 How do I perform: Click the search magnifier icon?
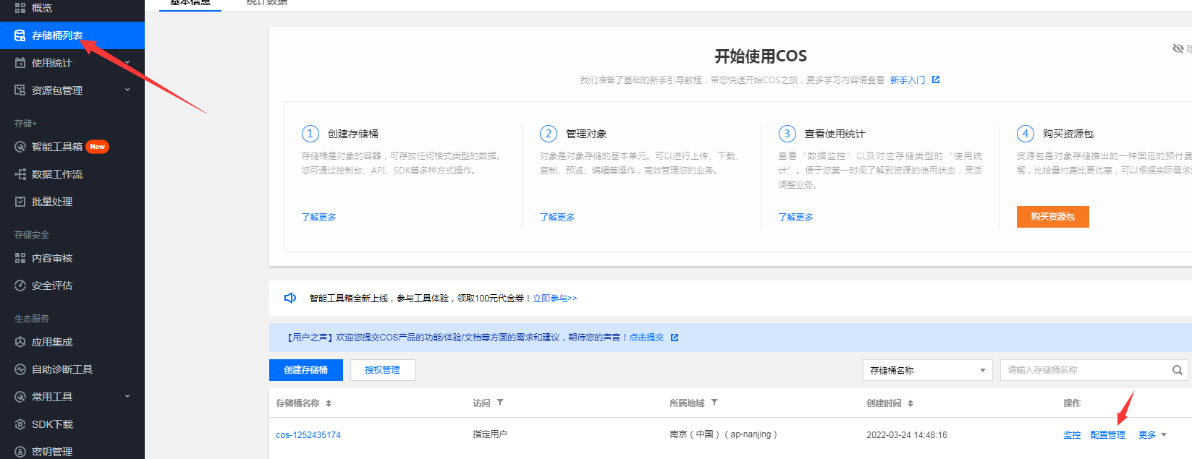[1177, 370]
